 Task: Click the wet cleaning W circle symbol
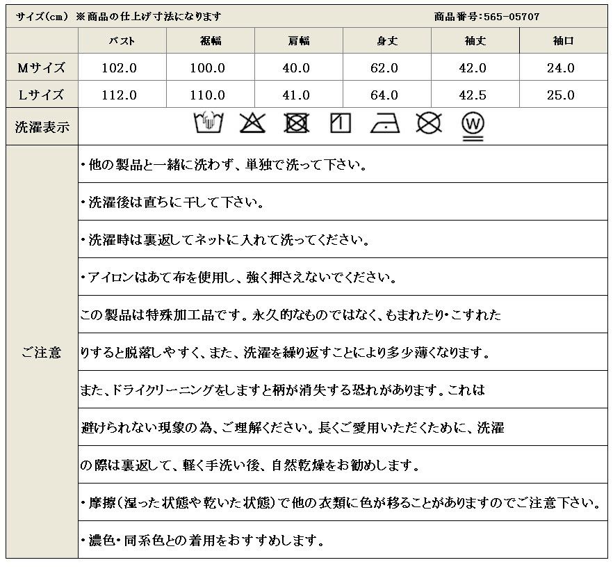[x=473, y=125]
